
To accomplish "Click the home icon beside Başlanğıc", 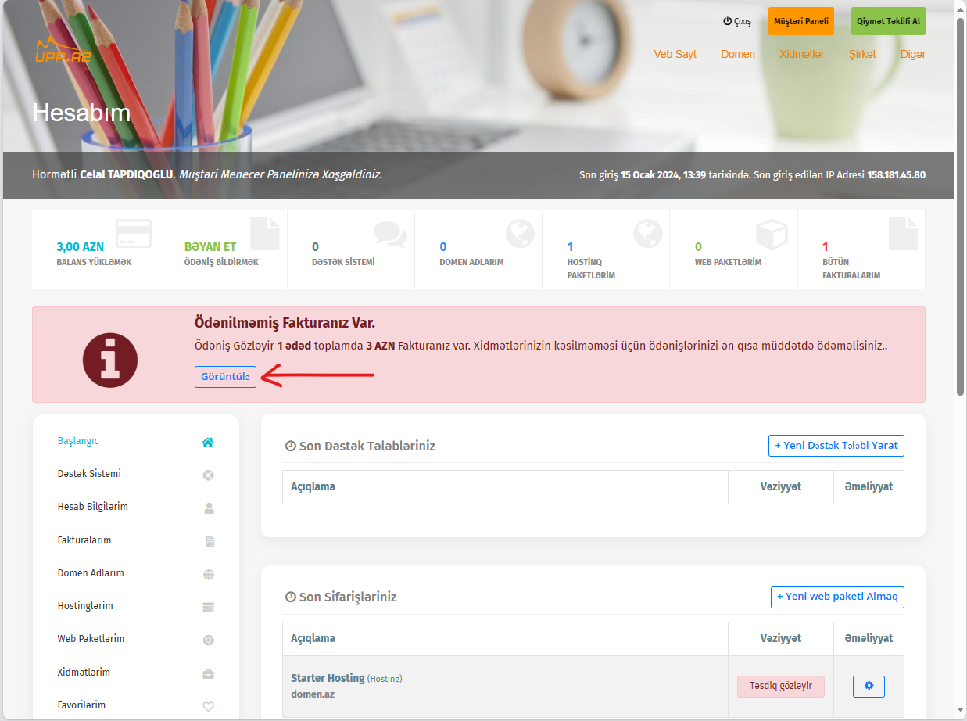I will (208, 442).
